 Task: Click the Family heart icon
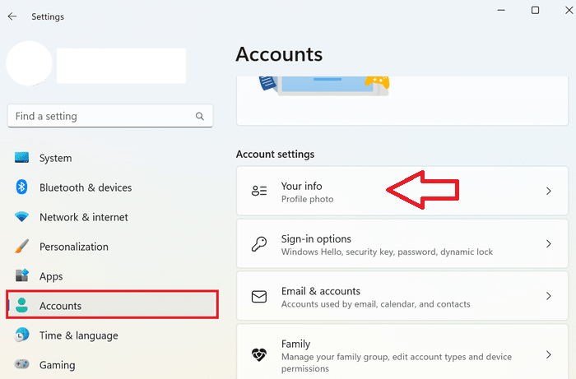click(x=259, y=355)
